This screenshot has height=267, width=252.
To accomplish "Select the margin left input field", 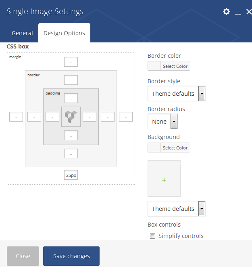I will (x=16, y=117).
